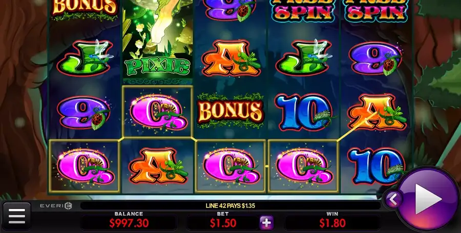The height and width of the screenshot is (233, 461).
Task: Click the orange A in the bottom second reel
Action: 158,166
